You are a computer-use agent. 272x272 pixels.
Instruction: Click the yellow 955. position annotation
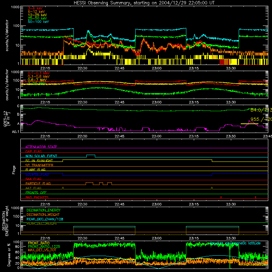pos(261,119)
